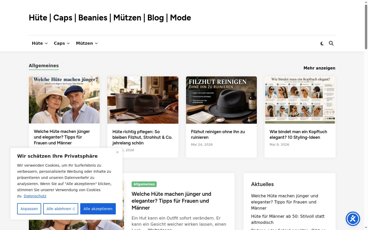Viewport: 368px width, 230px height.
Task: Click the Mai 9, 2026 date
Action: 279,144
